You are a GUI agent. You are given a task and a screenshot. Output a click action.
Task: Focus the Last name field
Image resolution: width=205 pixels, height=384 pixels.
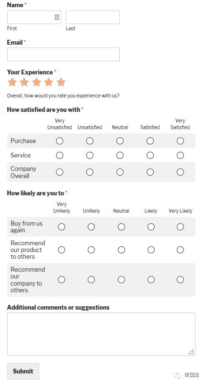coord(92,17)
